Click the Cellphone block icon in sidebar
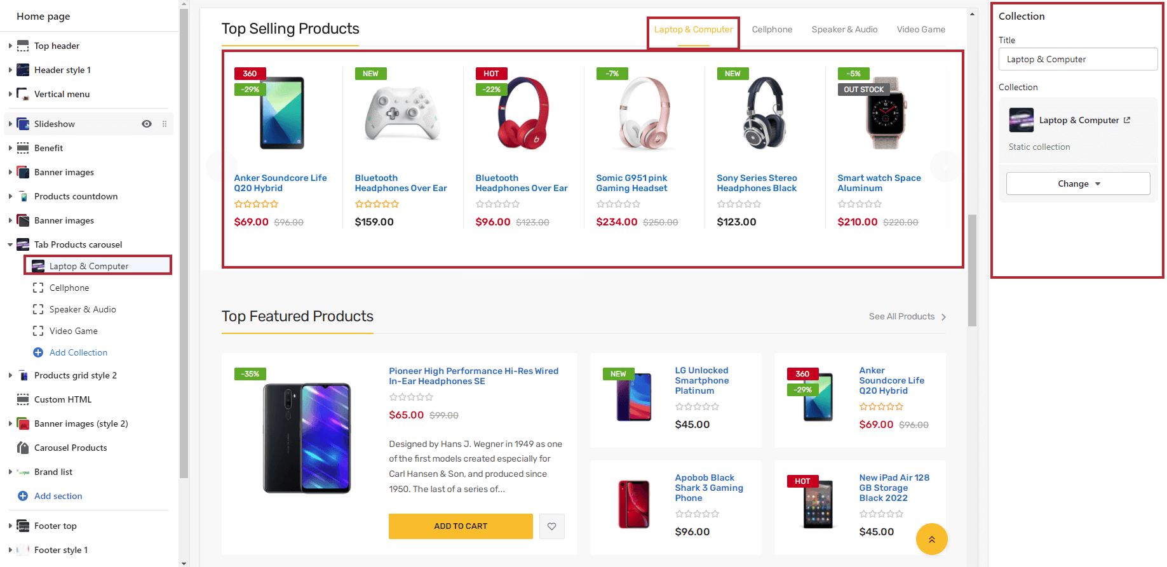The width and height of the screenshot is (1167, 567). click(38, 288)
